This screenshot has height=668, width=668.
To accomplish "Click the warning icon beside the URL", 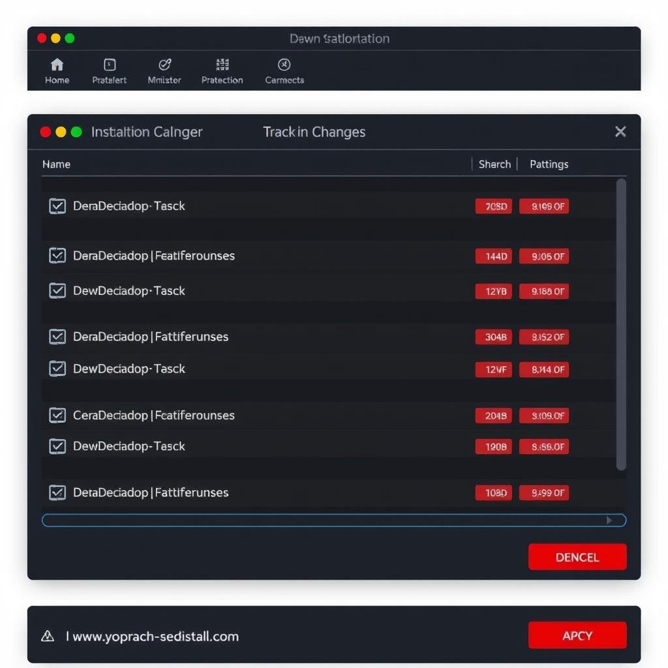I will click(x=48, y=636).
